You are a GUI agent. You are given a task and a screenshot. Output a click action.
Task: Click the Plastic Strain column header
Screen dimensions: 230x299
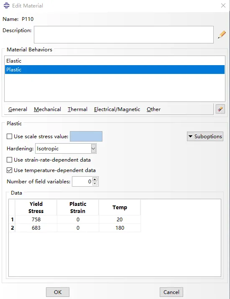pyautogui.click(x=78, y=208)
